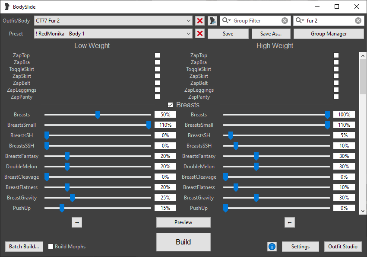Click Save preset button
The image size is (367, 257).
pyautogui.click(x=228, y=34)
